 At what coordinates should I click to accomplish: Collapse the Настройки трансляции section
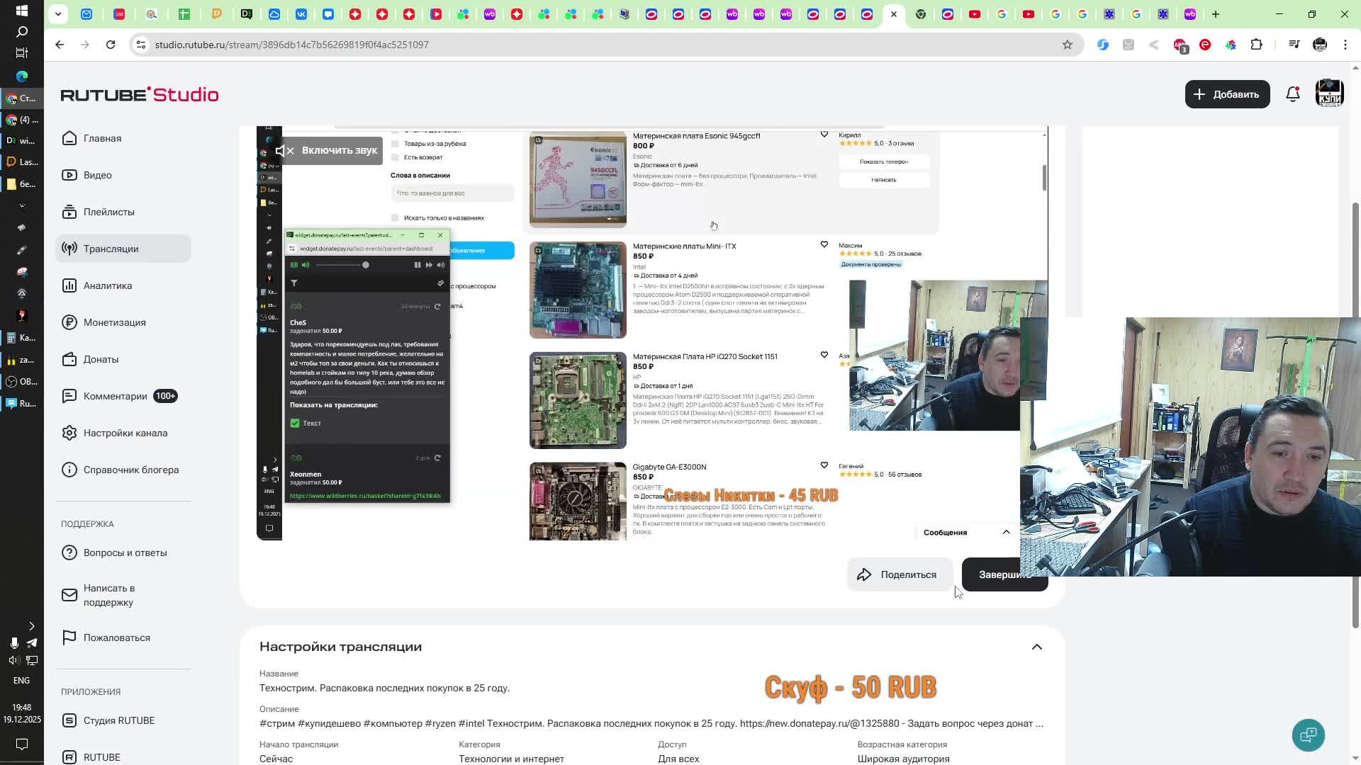(1036, 647)
